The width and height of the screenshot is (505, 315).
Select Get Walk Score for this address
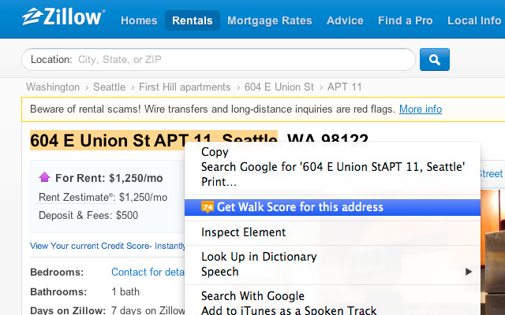(332, 207)
